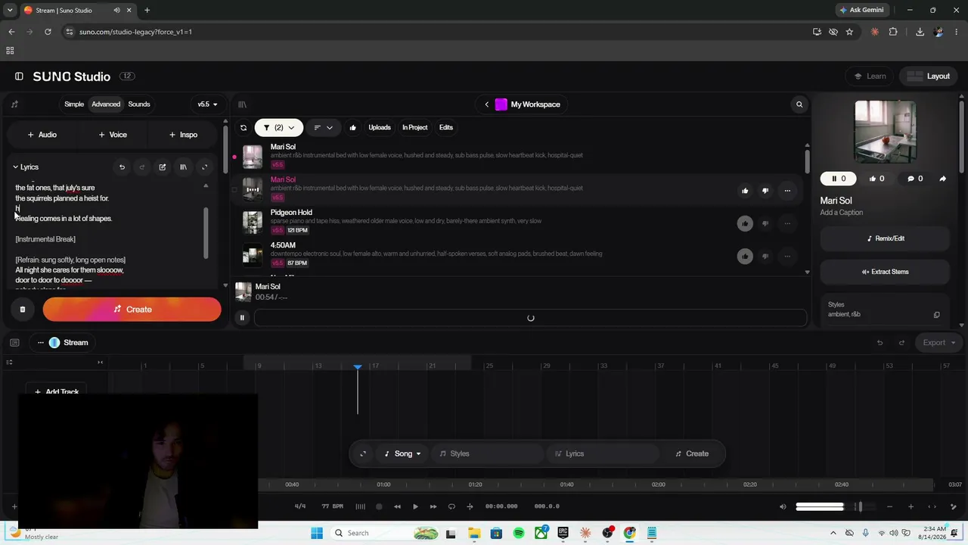Toggle the Edits filter chip

[446, 128]
